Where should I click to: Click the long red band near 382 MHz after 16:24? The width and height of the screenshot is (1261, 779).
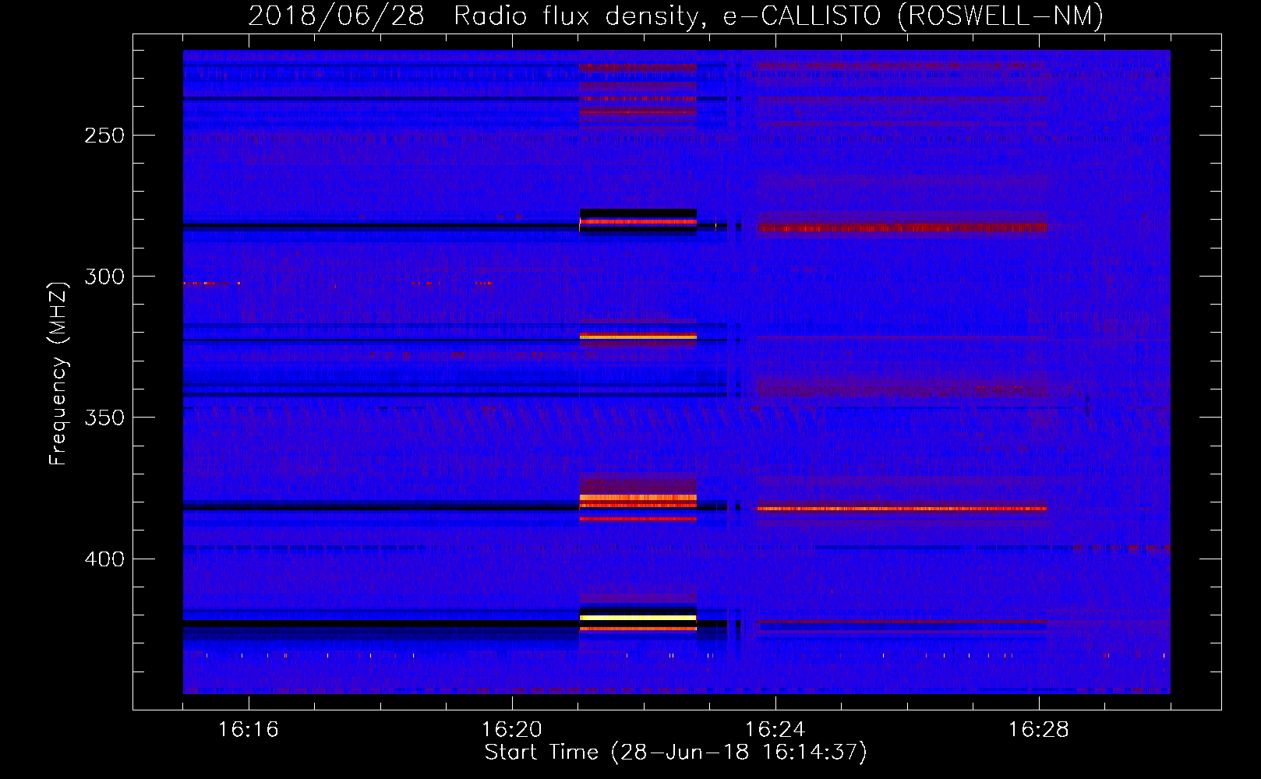click(902, 509)
